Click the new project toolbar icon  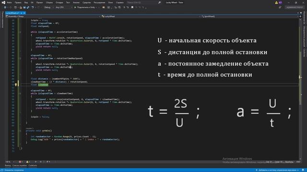[15, 8]
